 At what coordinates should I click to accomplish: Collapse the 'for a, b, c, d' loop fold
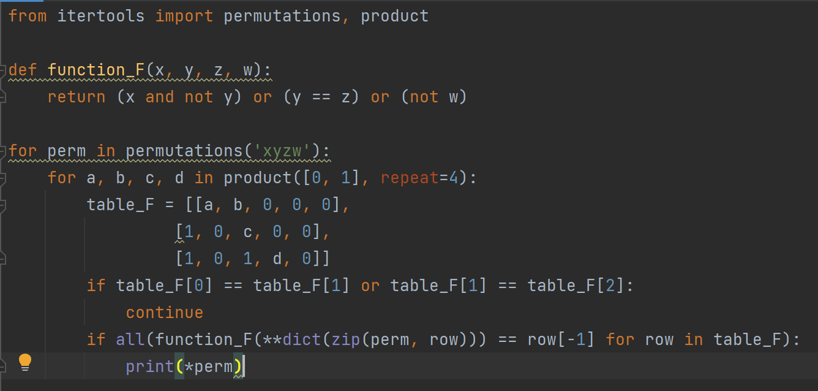3,178
